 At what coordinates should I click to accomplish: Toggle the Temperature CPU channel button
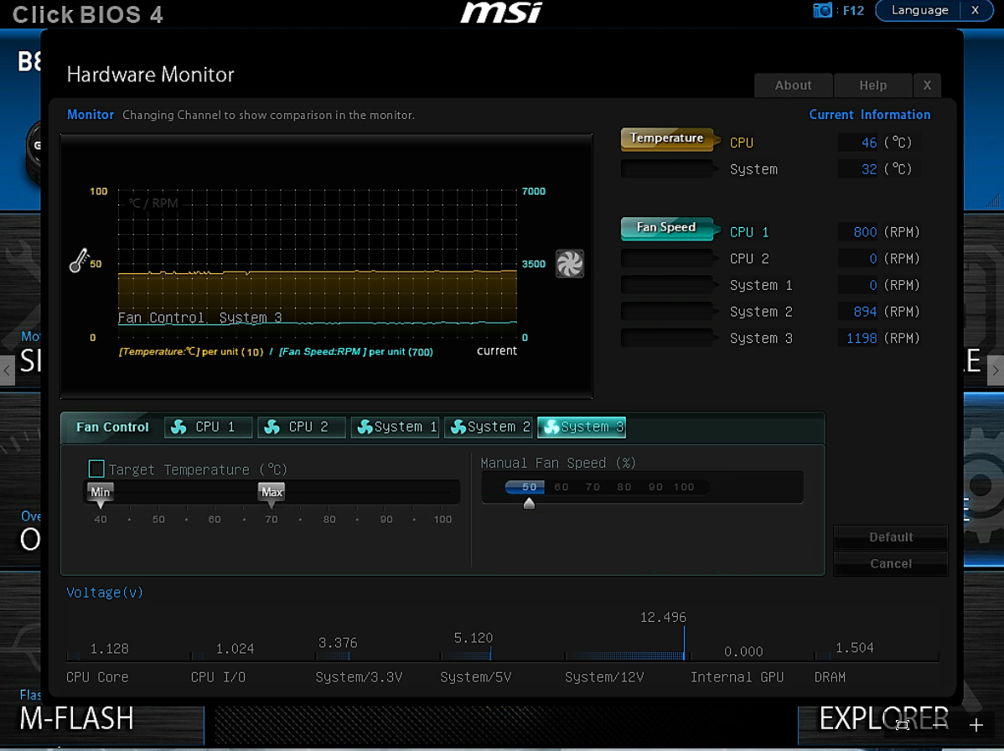[x=667, y=139]
